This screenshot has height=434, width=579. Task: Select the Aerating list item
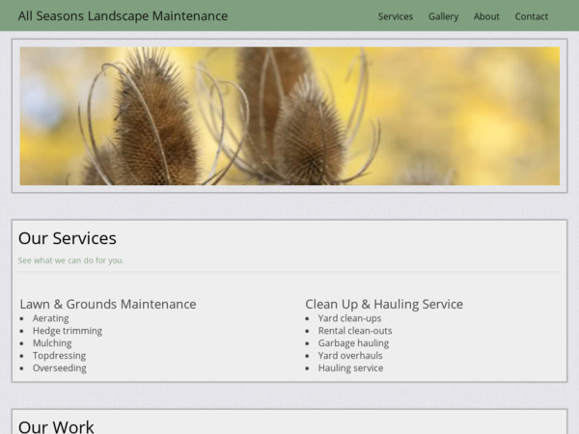pos(50,318)
